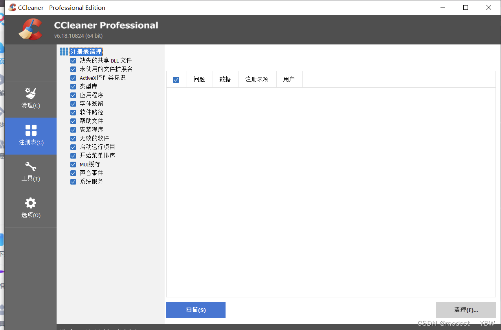
Task: Toggle the 字体残留 checkbox
Action: 73,104
